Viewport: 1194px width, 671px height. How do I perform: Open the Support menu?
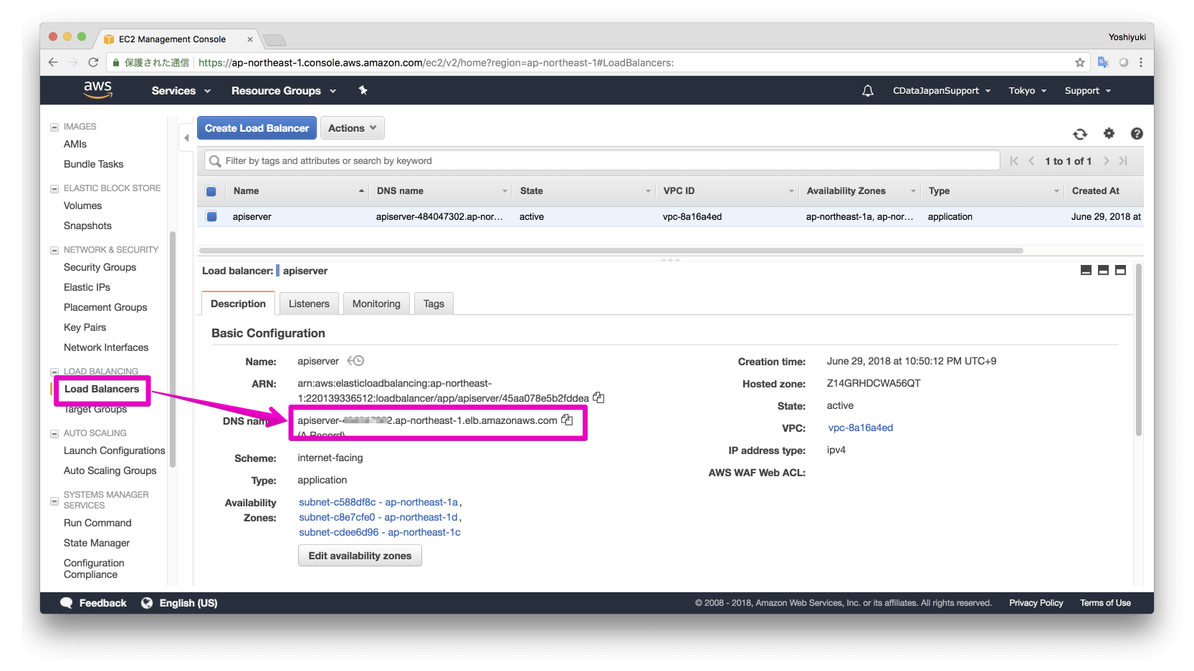pos(1088,91)
